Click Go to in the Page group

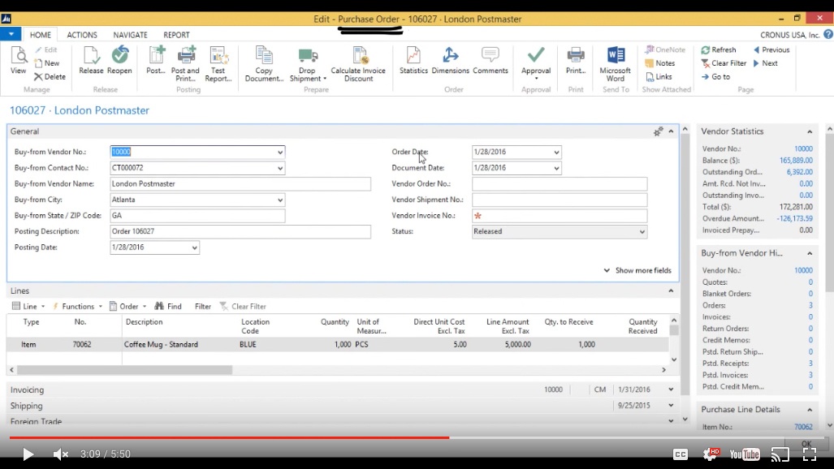coord(715,76)
